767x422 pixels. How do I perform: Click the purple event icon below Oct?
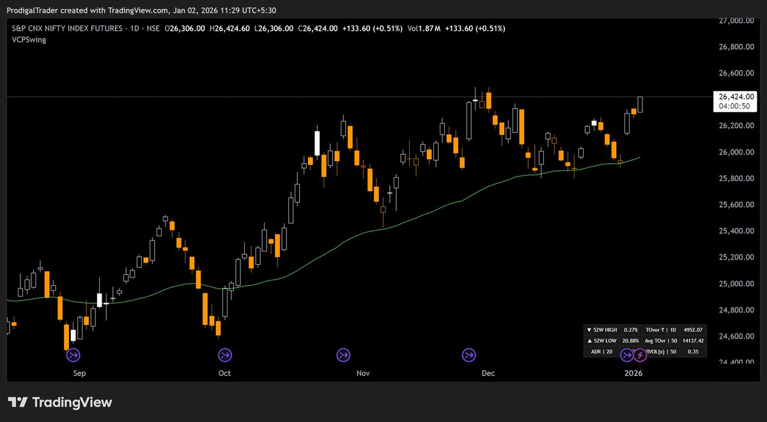[224, 355]
